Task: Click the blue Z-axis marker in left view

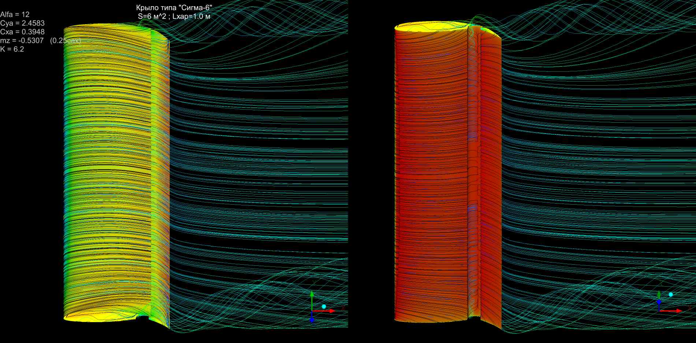Action: [x=312, y=320]
